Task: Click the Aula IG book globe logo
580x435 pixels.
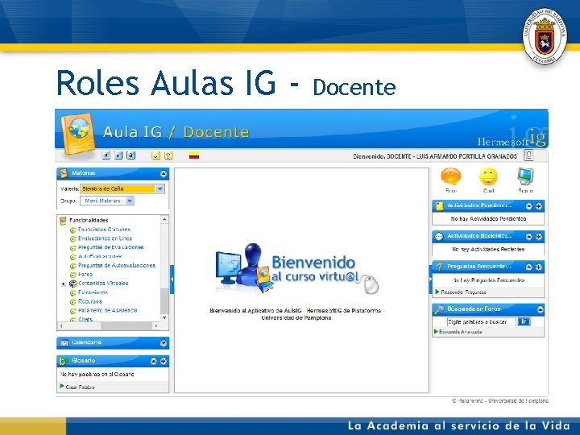Action: (x=77, y=133)
